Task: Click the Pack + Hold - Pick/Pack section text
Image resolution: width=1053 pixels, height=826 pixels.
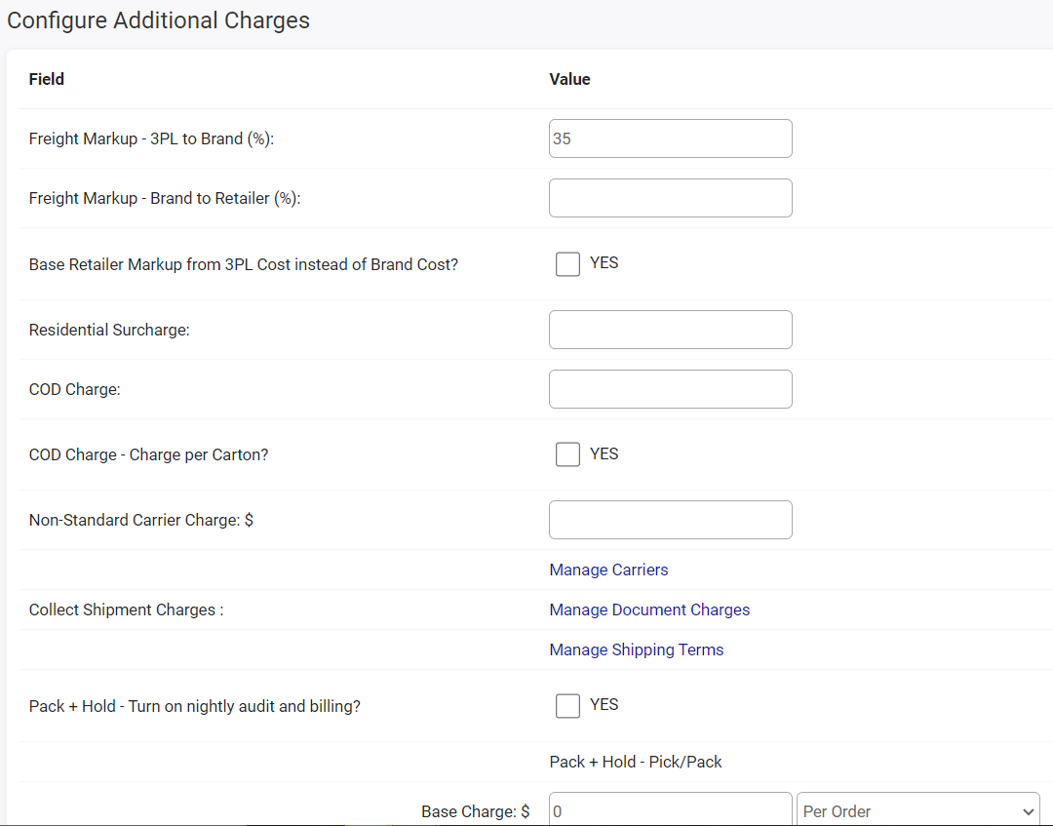Action: pos(636,762)
